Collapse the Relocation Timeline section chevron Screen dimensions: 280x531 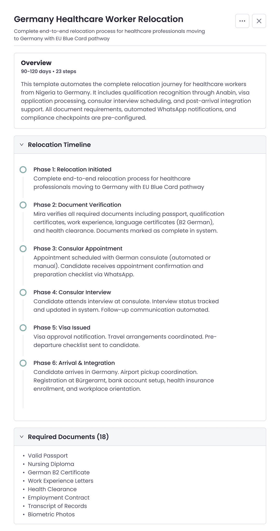coord(22,145)
